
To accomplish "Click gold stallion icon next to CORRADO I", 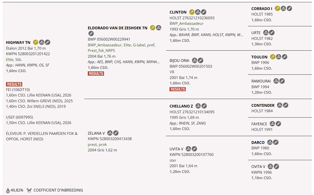I will [x=277, y=9].
